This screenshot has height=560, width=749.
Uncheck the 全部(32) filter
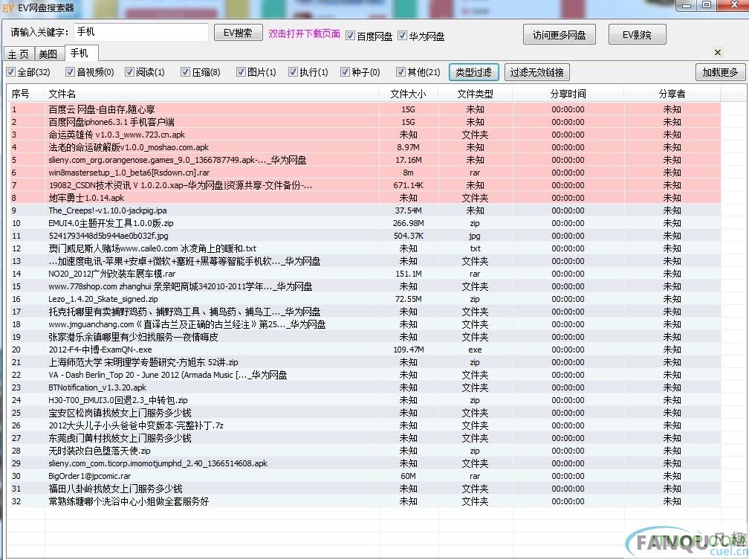coord(11,72)
